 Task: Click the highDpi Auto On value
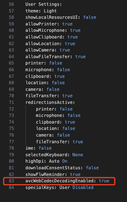pos(58,161)
